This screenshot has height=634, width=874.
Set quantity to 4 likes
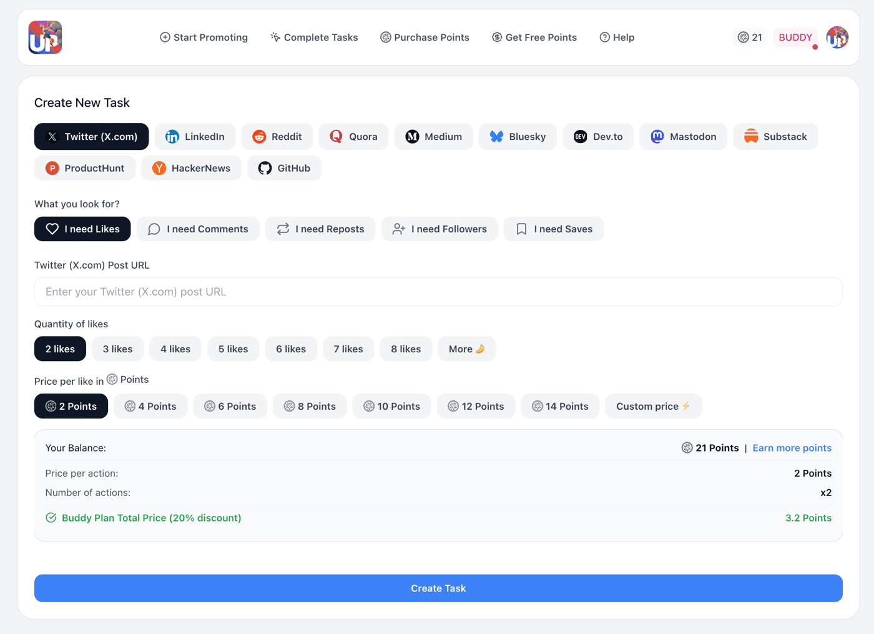(175, 349)
